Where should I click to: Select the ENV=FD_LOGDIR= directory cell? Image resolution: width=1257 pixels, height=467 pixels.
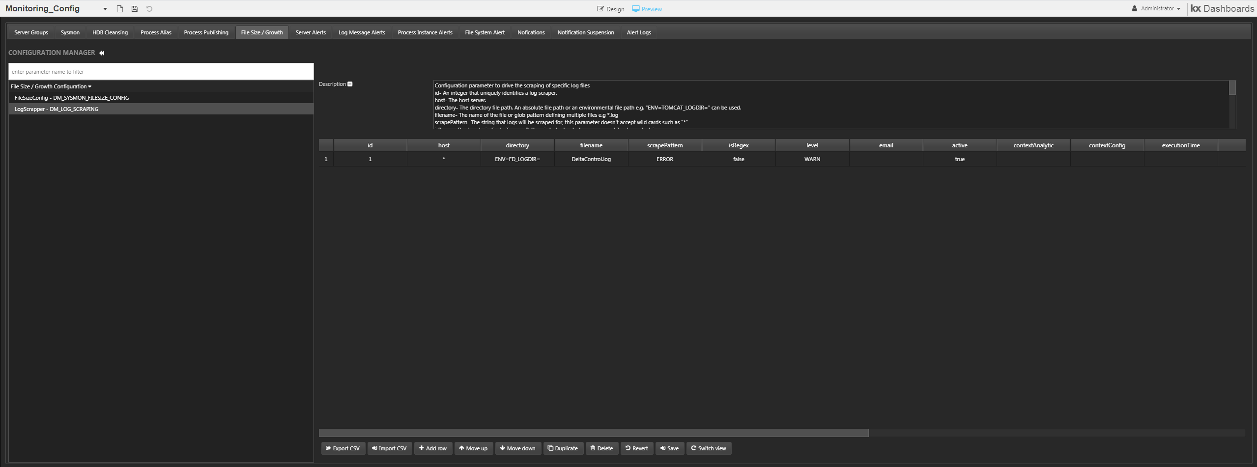click(517, 159)
